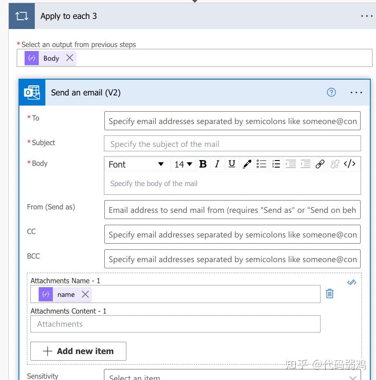Click the BCC email addresses field

point(232,259)
